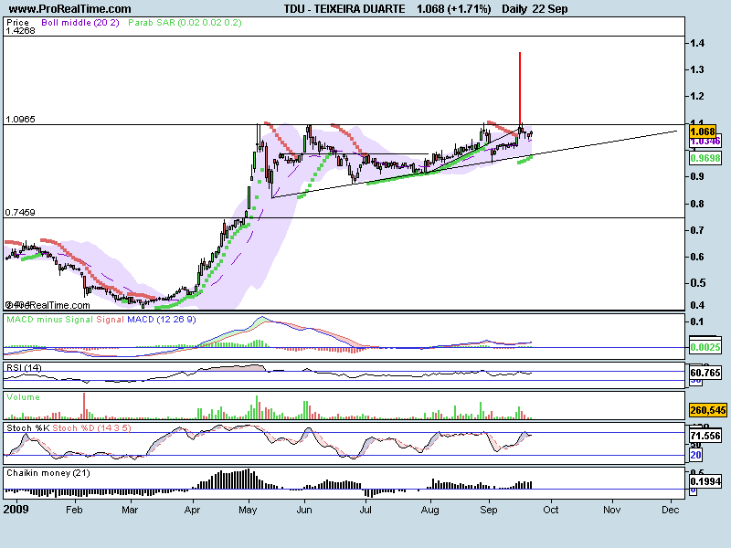The width and height of the screenshot is (731, 548).
Task: Click the 0.7 price axis tick
Action: pyautogui.click(x=697, y=230)
